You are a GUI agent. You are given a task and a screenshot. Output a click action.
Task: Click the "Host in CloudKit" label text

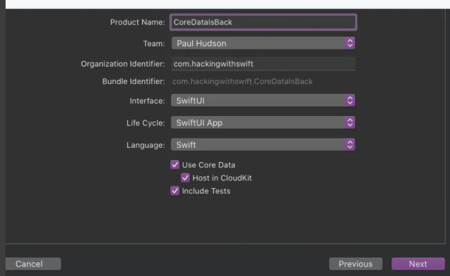(222, 178)
